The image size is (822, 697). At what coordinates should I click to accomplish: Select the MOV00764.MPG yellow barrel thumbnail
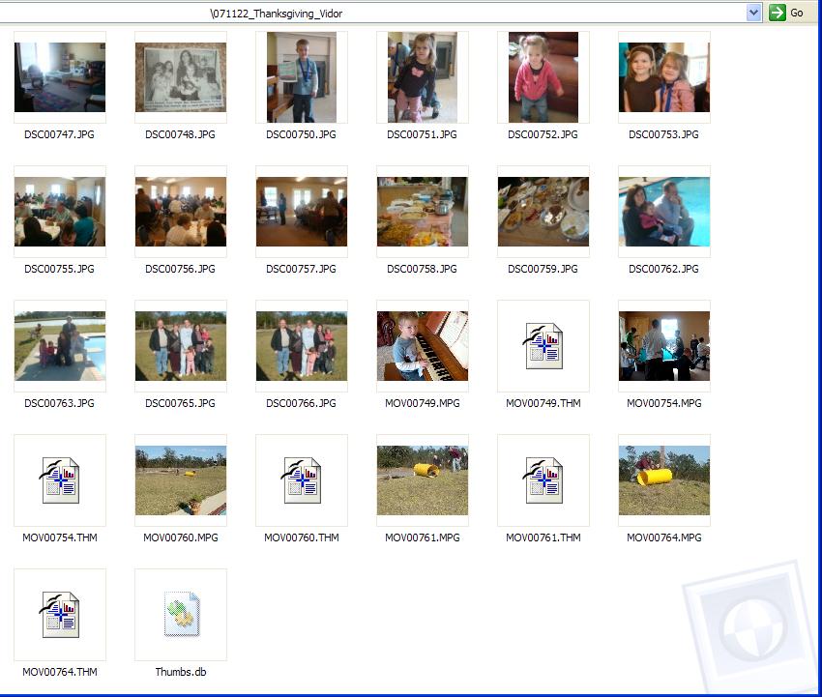(x=664, y=480)
